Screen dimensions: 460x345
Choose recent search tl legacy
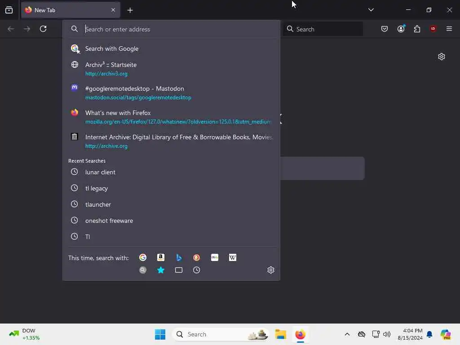pos(171,188)
